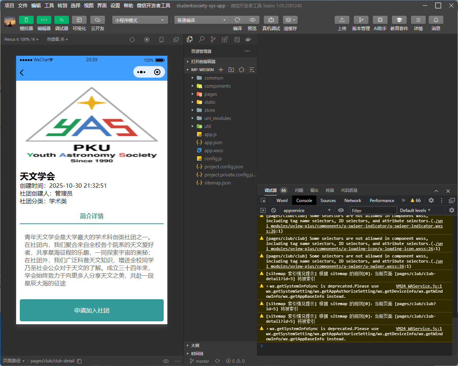Open the 热重载 hot reload dropdown
Screen dimensions: 458x366
point(57,39)
